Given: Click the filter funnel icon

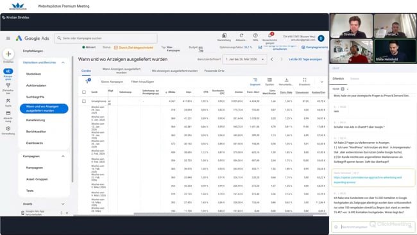Looking at the screenshot, I should click(x=87, y=81).
